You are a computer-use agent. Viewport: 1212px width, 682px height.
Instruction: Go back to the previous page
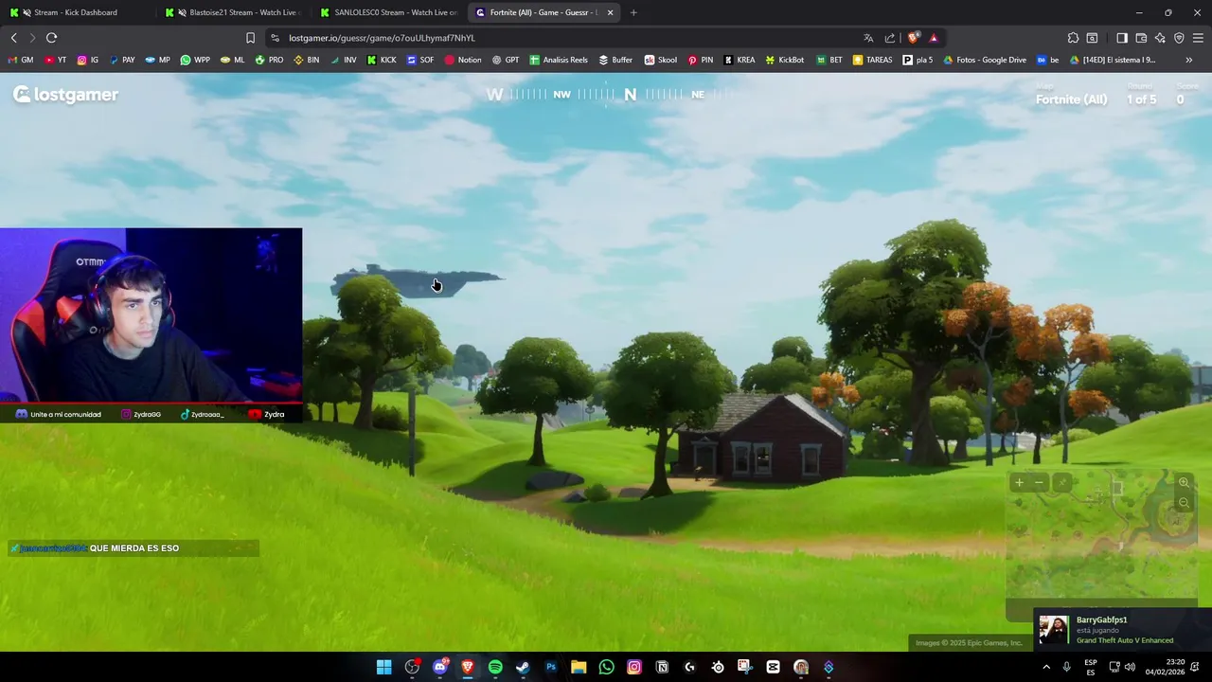click(13, 38)
